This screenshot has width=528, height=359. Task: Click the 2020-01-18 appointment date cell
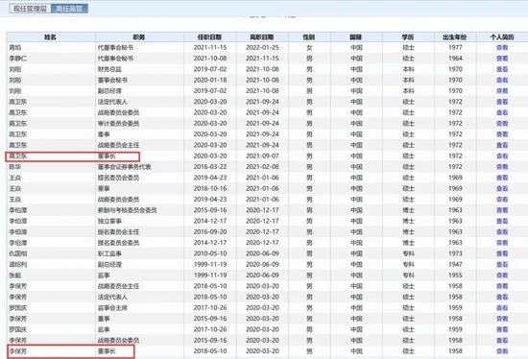click(x=210, y=80)
